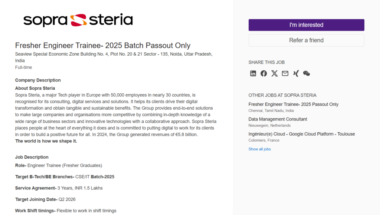Click the Show all jobs link
Viewport: 380px width, 215px height.
click(x=259, y=149)
